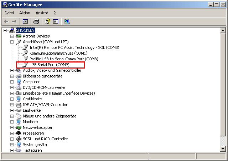
Task: Click the Mäuse mouse icon
Action: [19, 116]
